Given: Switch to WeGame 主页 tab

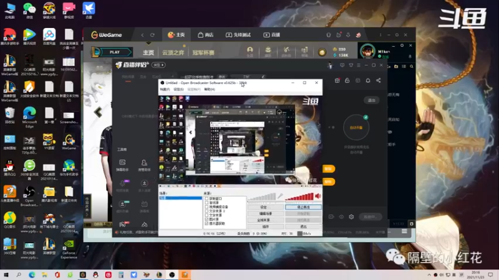Looking at the screenshot, I should (x=177, y=35).
